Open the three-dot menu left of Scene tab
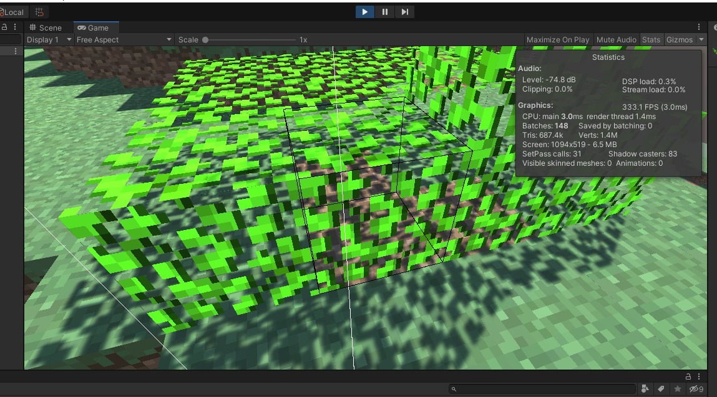 pyautogui.click(x=15, y=27)
